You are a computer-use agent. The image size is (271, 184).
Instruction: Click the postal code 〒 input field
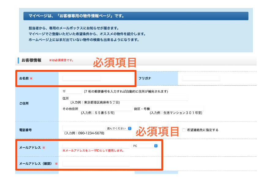tap(74, 91)
